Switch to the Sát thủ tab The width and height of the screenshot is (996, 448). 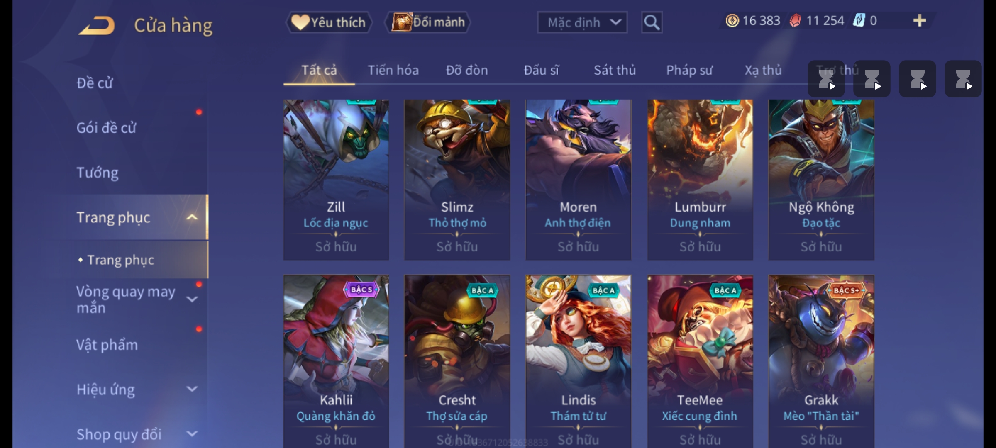tap(615, 71)
